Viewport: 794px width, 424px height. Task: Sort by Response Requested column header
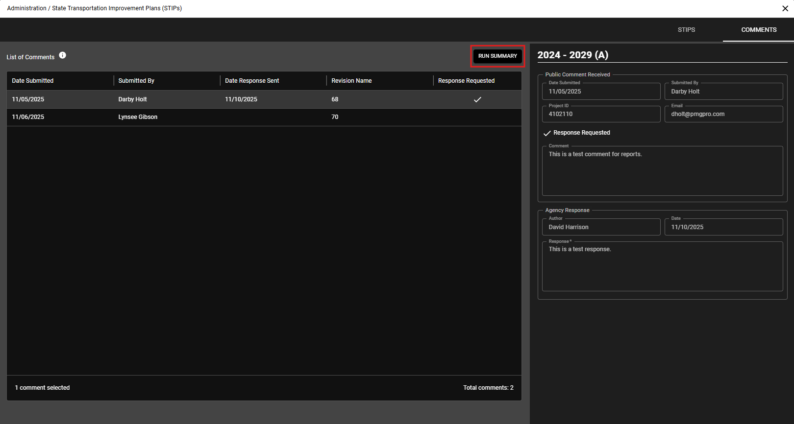pos(466,81)
